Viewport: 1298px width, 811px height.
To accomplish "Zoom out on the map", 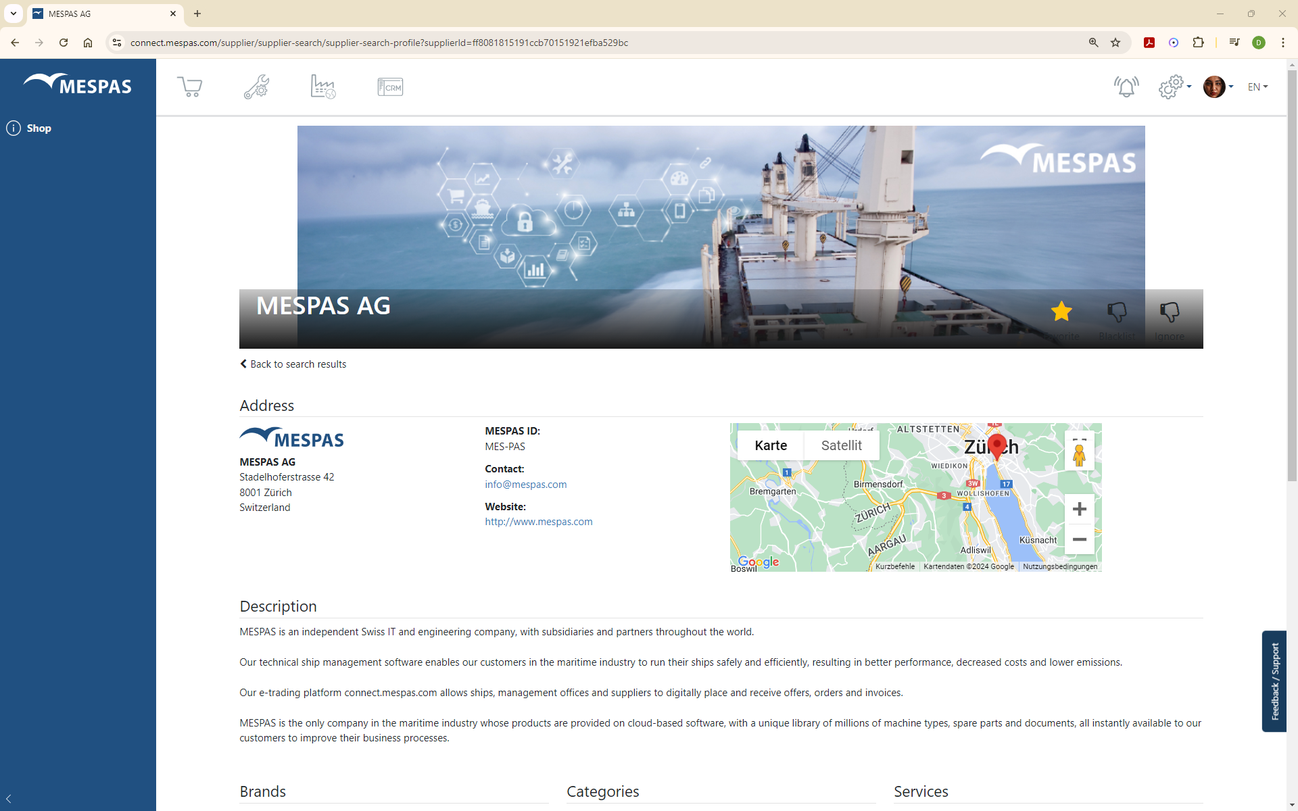I will 1080,539.
